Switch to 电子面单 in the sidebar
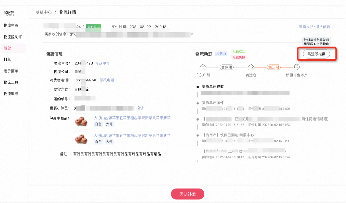346x203 pixels. point(11,70)
